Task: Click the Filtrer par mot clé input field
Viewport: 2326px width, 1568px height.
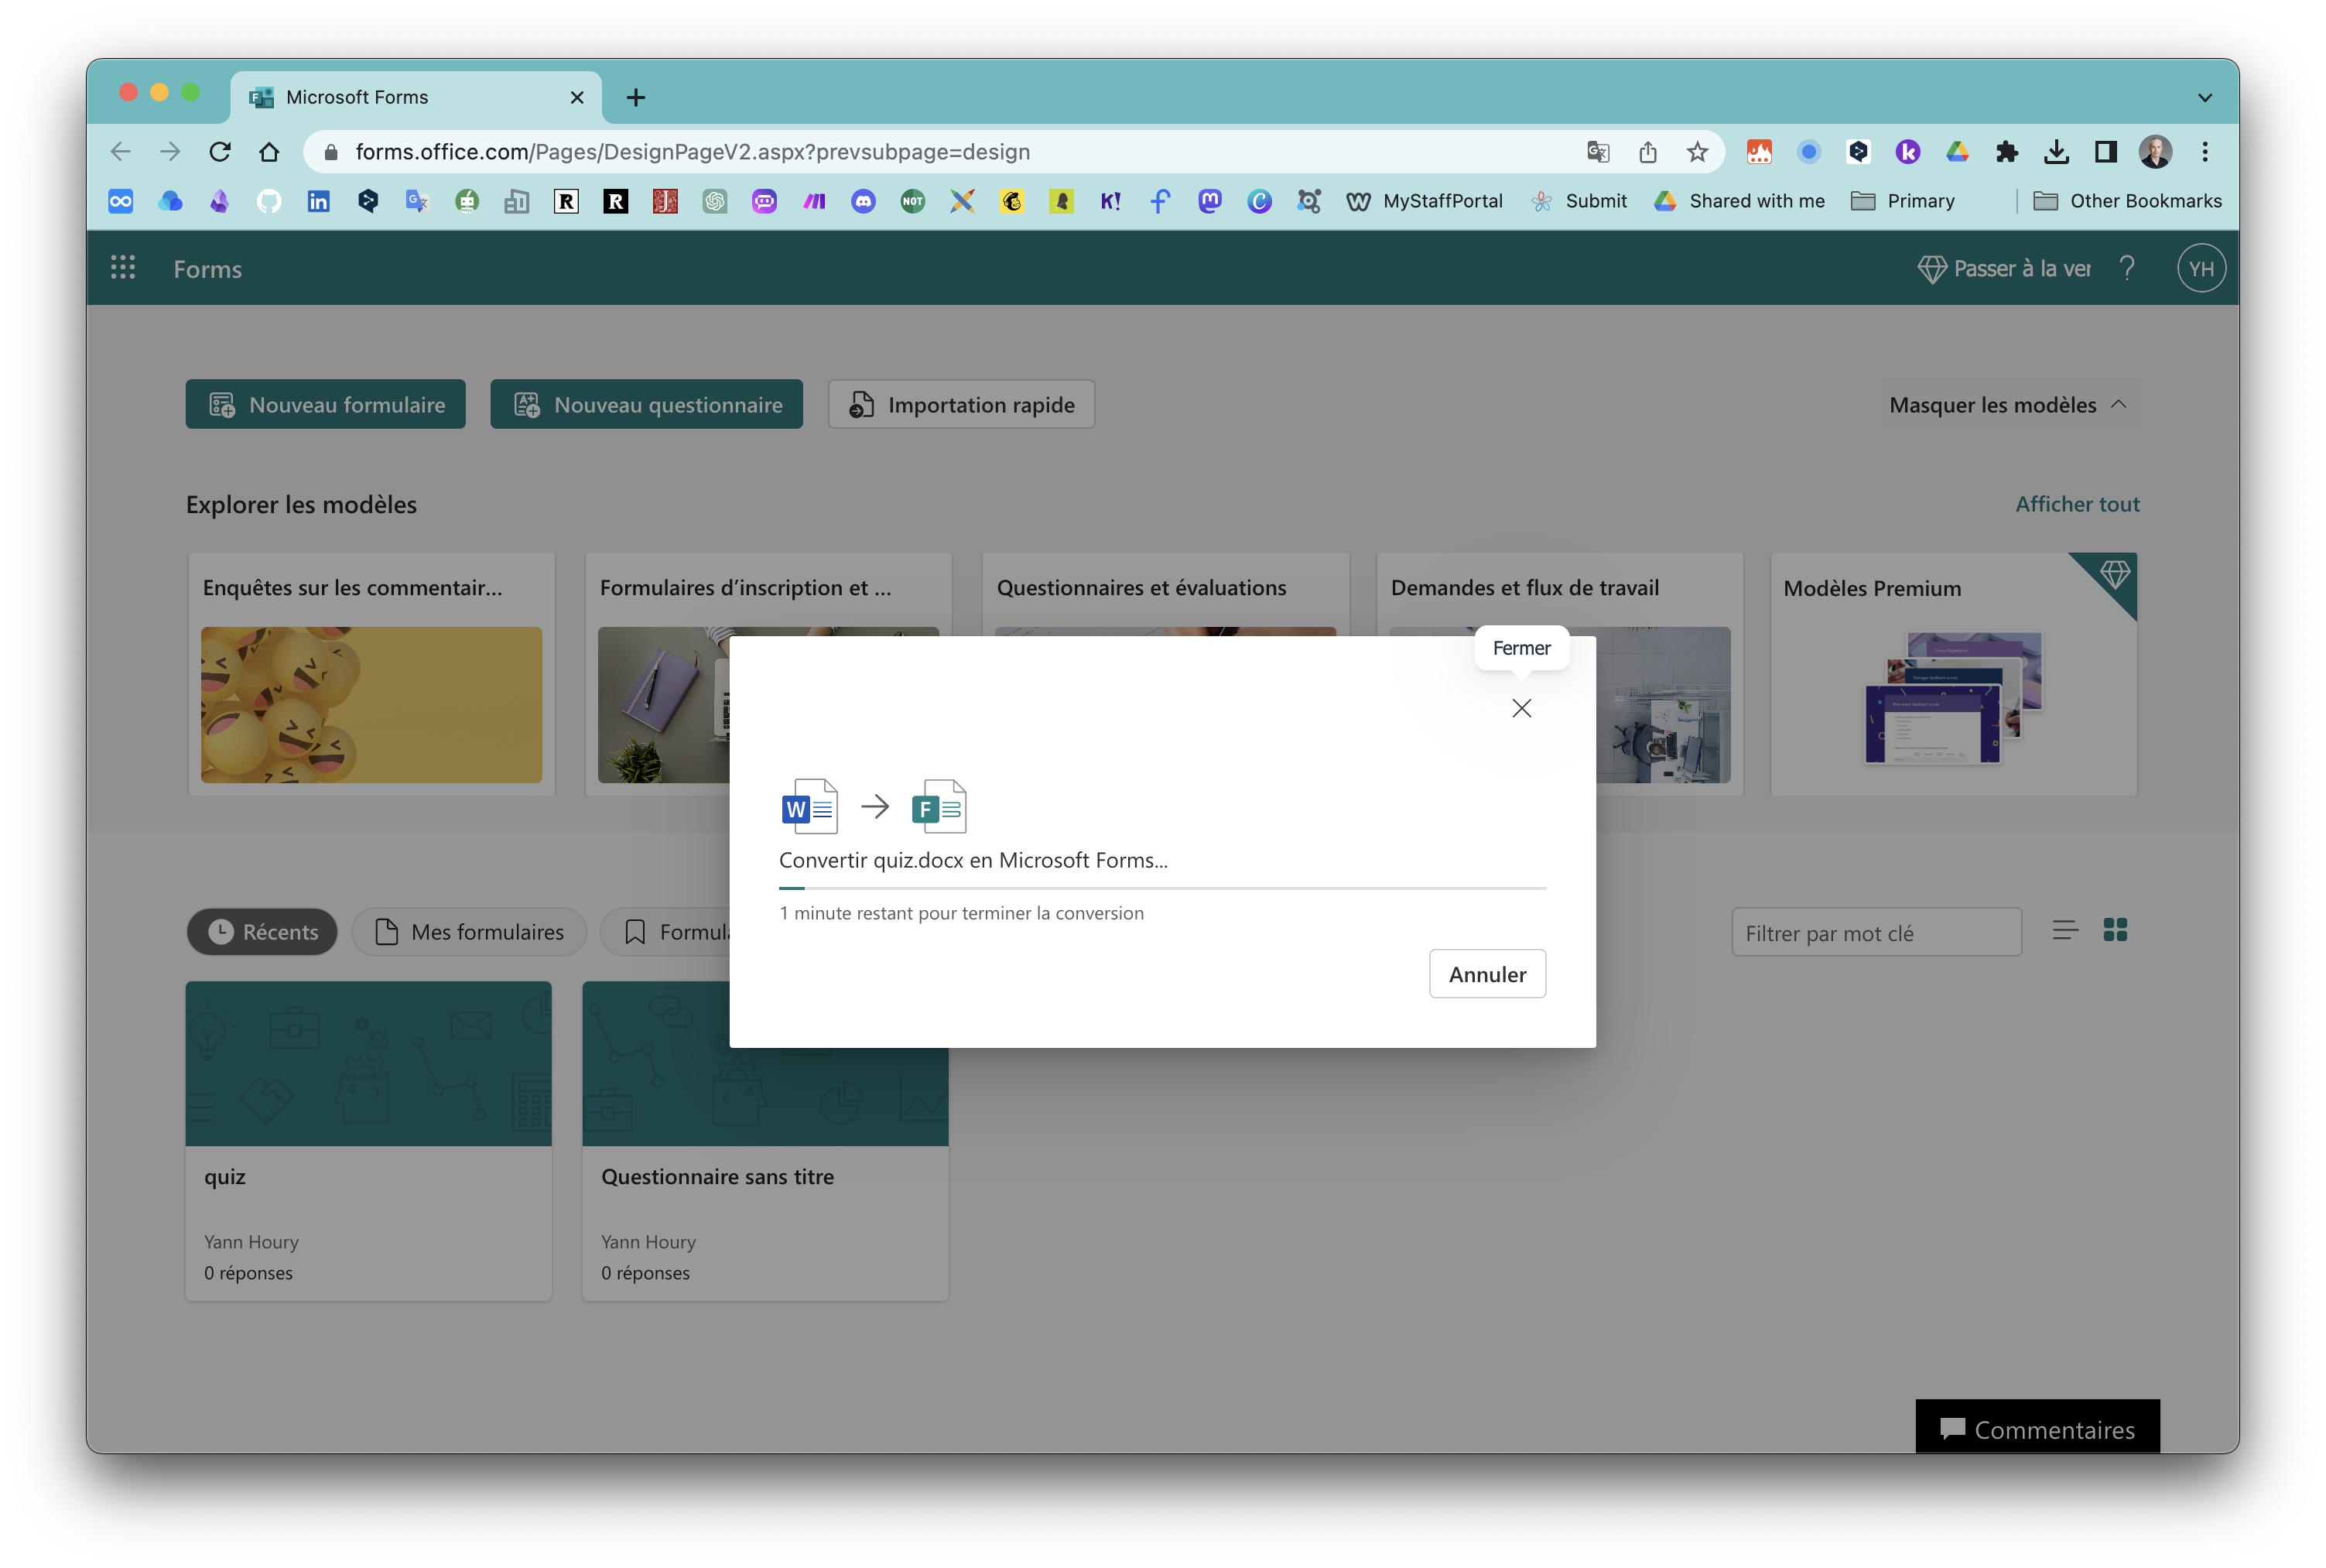Action: pos(1876,933)
